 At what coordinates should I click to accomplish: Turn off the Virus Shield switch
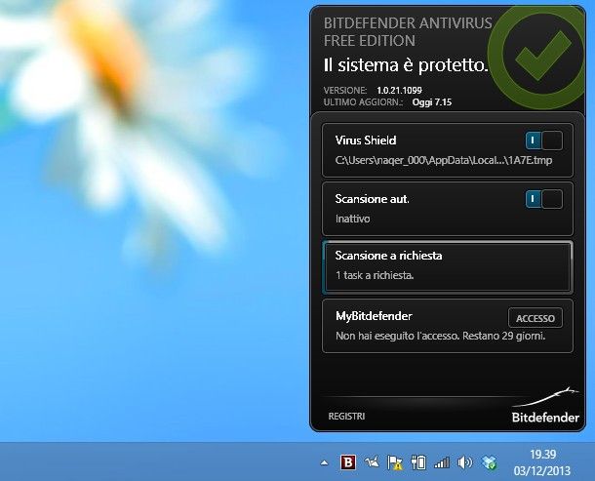(543, 140)
